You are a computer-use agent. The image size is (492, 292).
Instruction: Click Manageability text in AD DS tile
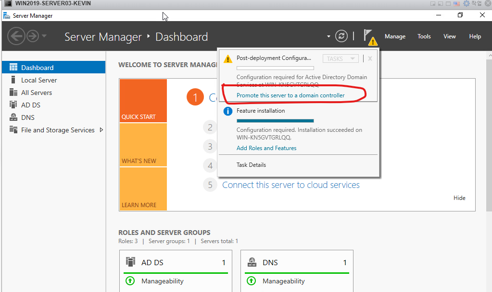pos(162,281)
